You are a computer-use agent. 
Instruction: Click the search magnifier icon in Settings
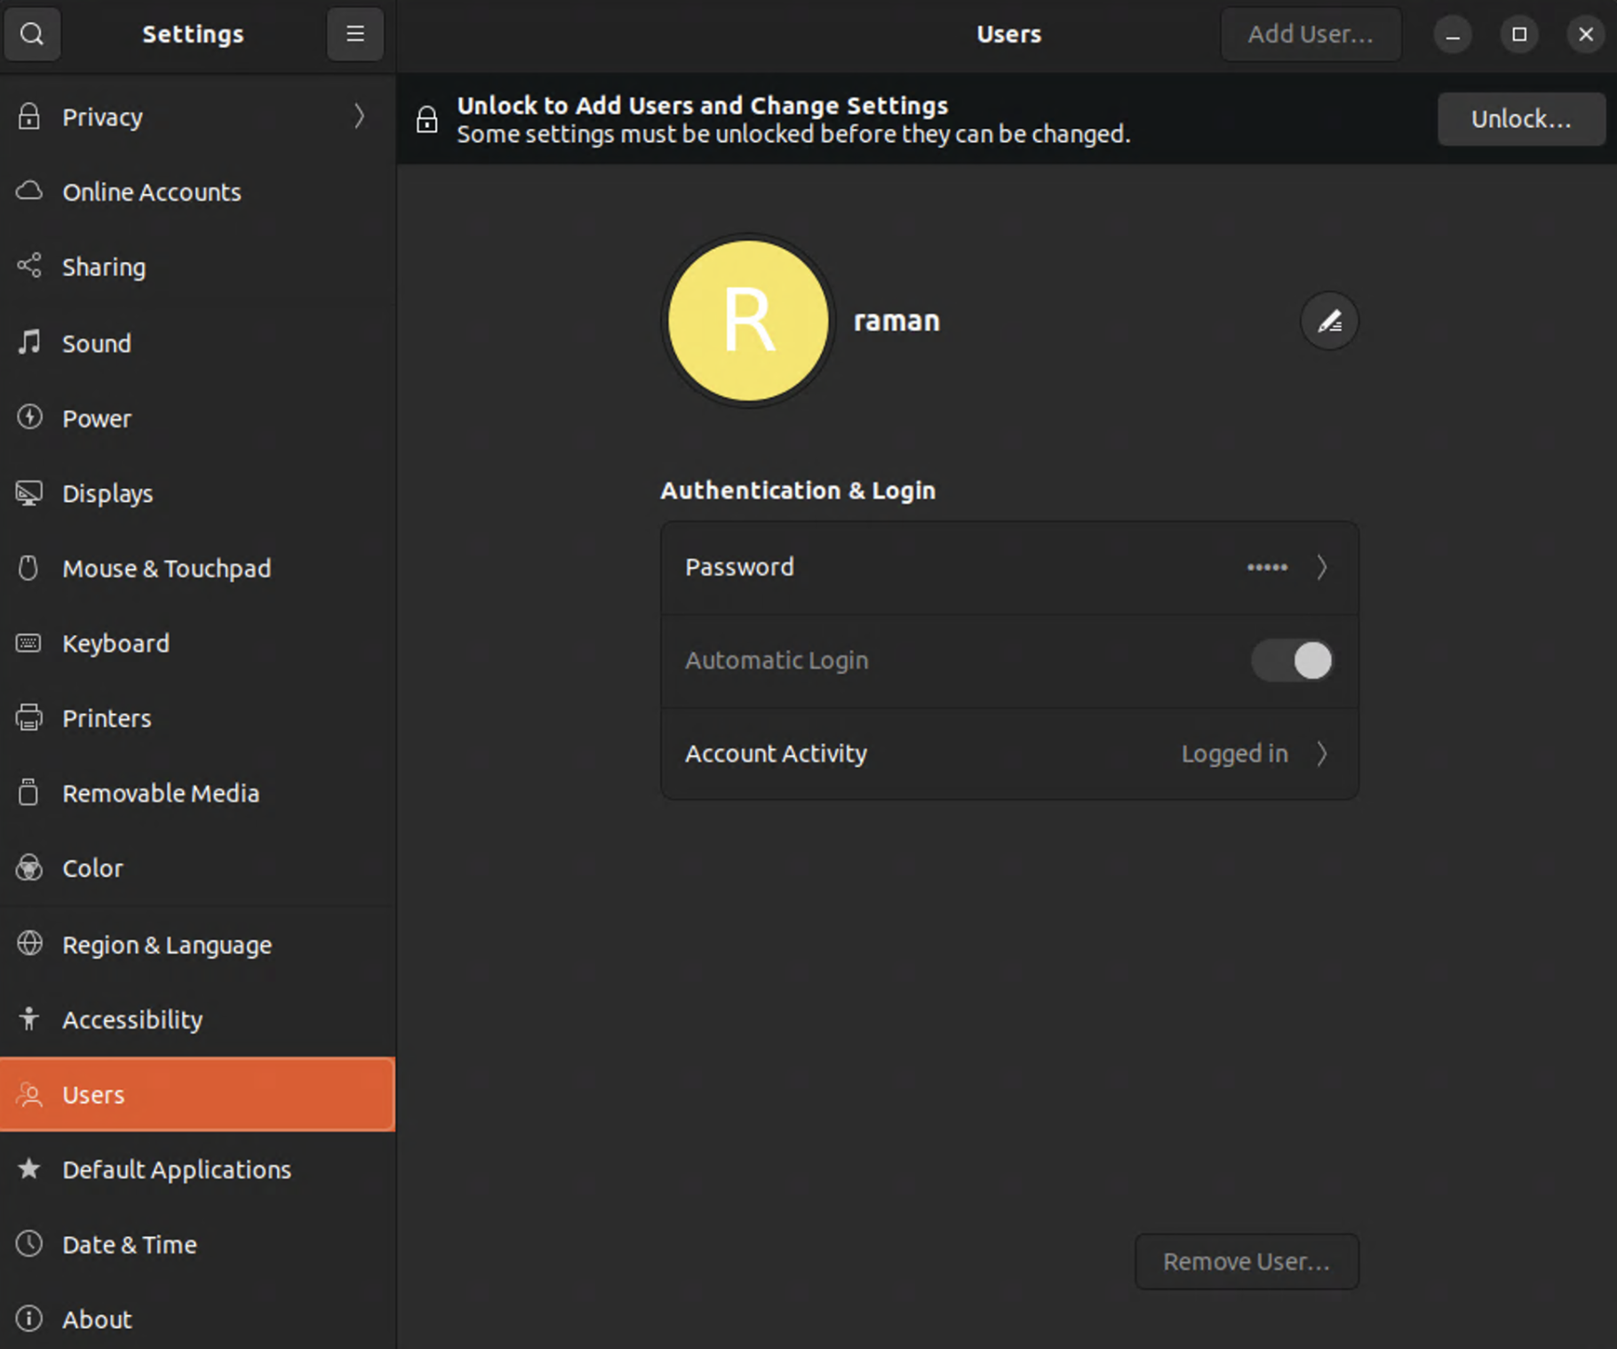(32, 34)
